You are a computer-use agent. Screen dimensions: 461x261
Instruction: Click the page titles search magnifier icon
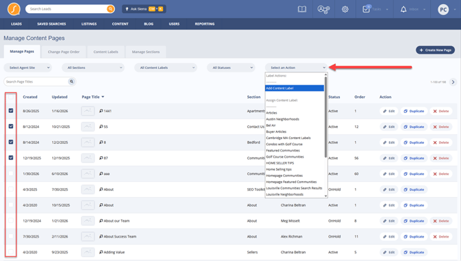[x=72, y=81]
